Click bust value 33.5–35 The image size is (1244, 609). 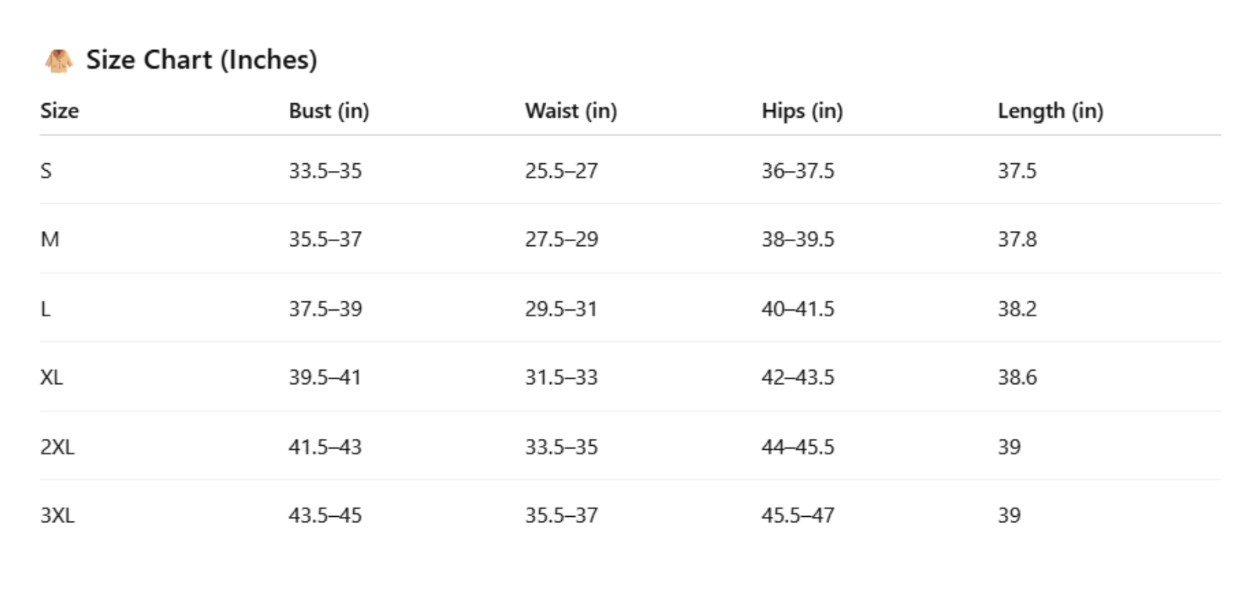[325, 171]
